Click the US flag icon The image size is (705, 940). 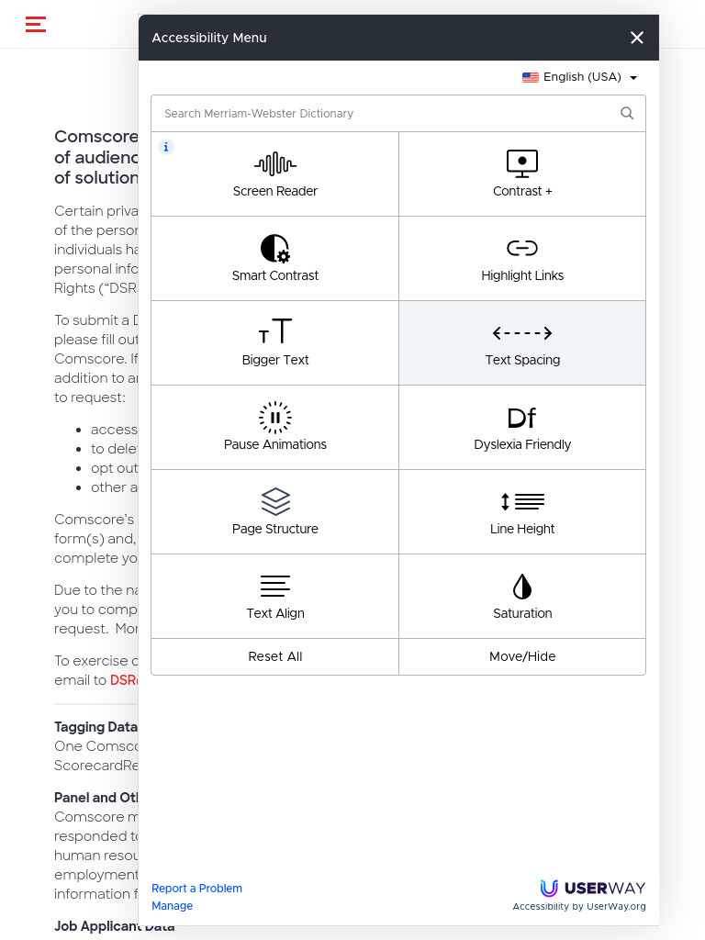point(530,77)
